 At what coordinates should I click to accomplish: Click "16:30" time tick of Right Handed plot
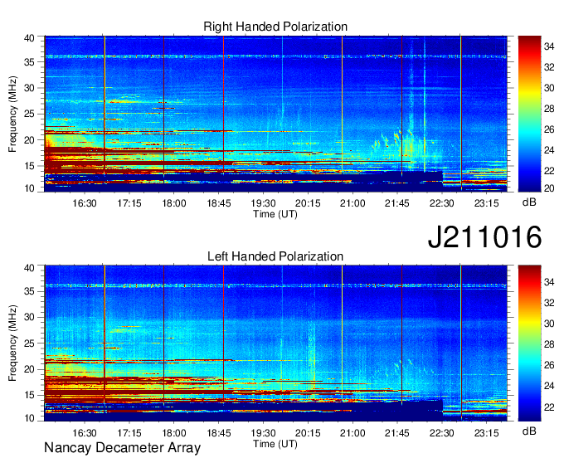85,203
